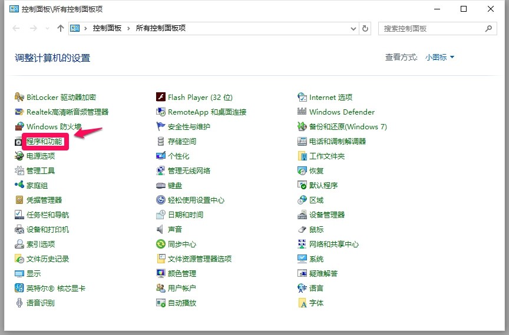Open the RemoteApp 和桌面连接 icon
Screen dimensions: 509x335
click(x=161, y=112)
